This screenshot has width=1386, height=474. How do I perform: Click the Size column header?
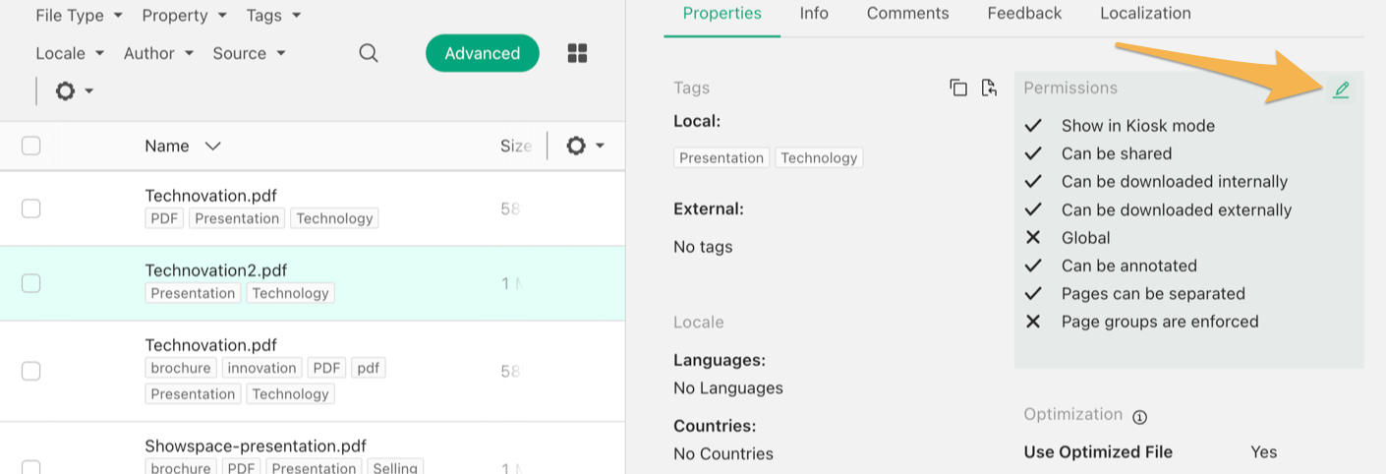(516, 146)
